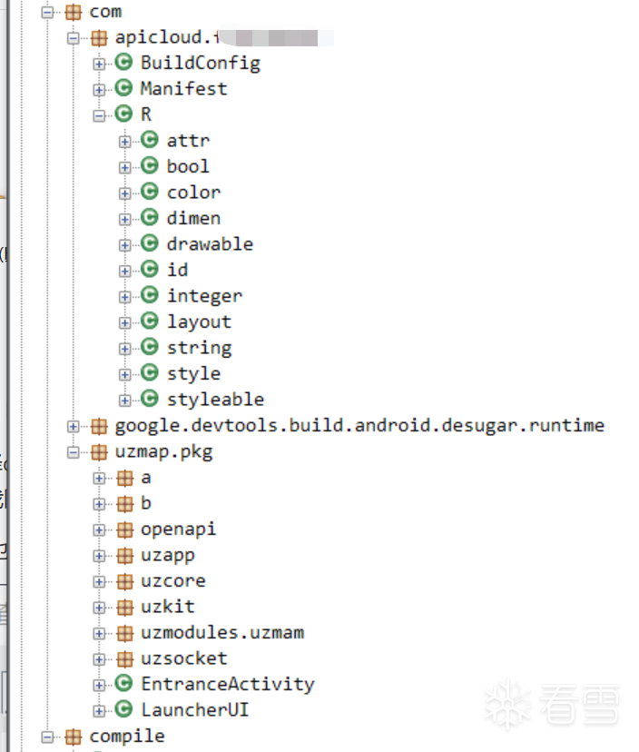Click the package icon beside compile
639x752 pixels.
click(73, 736)
